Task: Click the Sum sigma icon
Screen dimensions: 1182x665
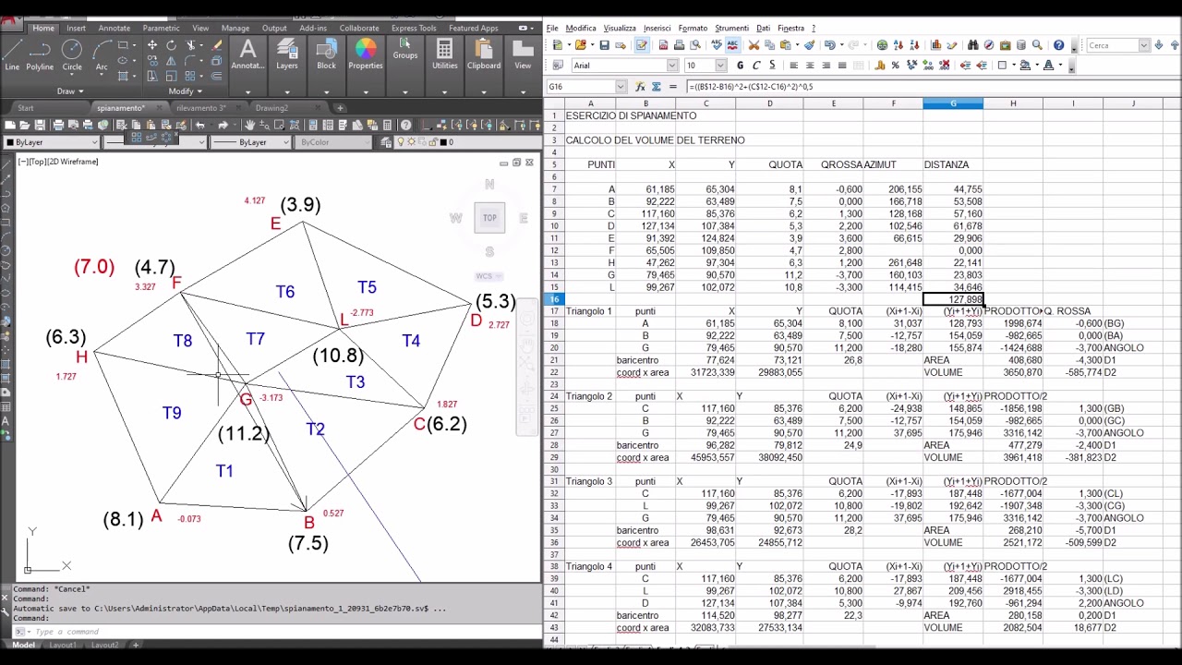Action: (x=657, y=86)
